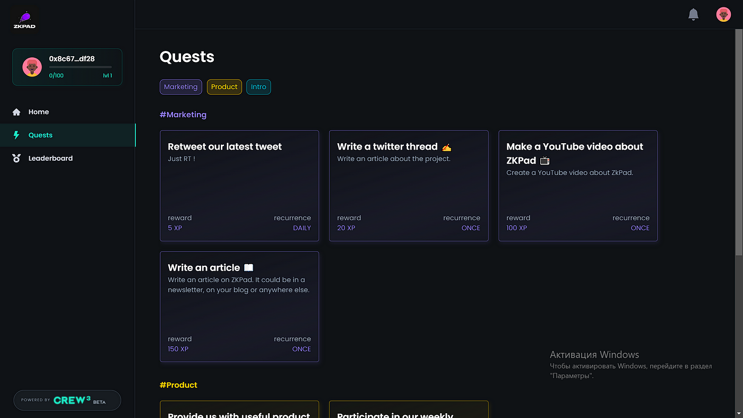Screen dimensions: 743x418
Task: Open the partially visible 'Provide us with useful product' quest
Action: click(239, 410)
